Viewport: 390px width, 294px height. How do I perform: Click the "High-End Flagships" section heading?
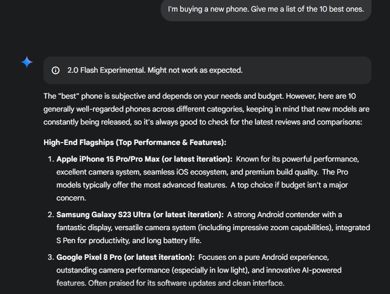click(134, 142)
